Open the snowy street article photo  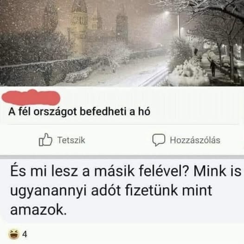122,43
